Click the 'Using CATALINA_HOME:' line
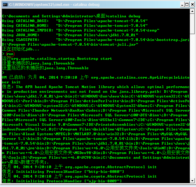This screenshot has width=196, height=187. pyautogui.click(x=75, y=26)
